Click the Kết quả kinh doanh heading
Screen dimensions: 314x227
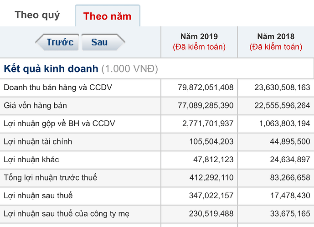point(51,69)
